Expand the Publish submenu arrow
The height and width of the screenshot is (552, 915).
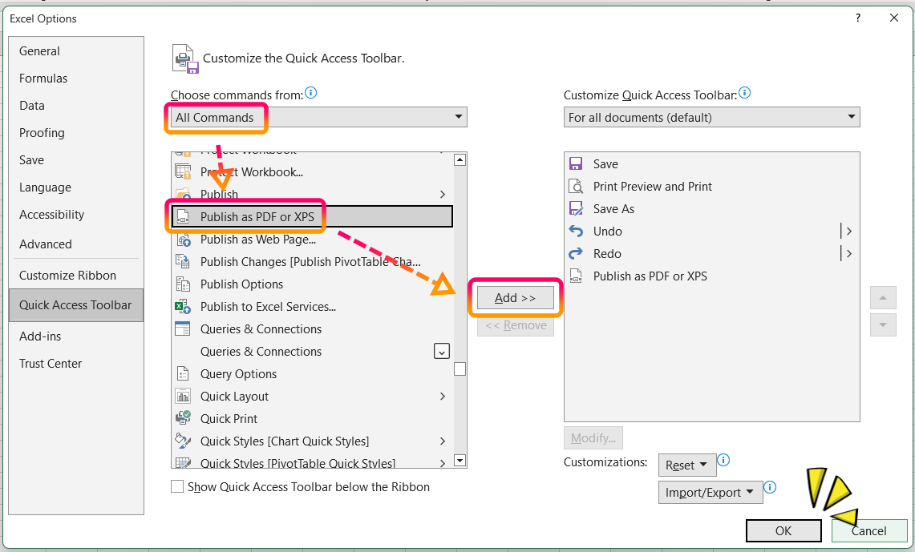point(443,194)
